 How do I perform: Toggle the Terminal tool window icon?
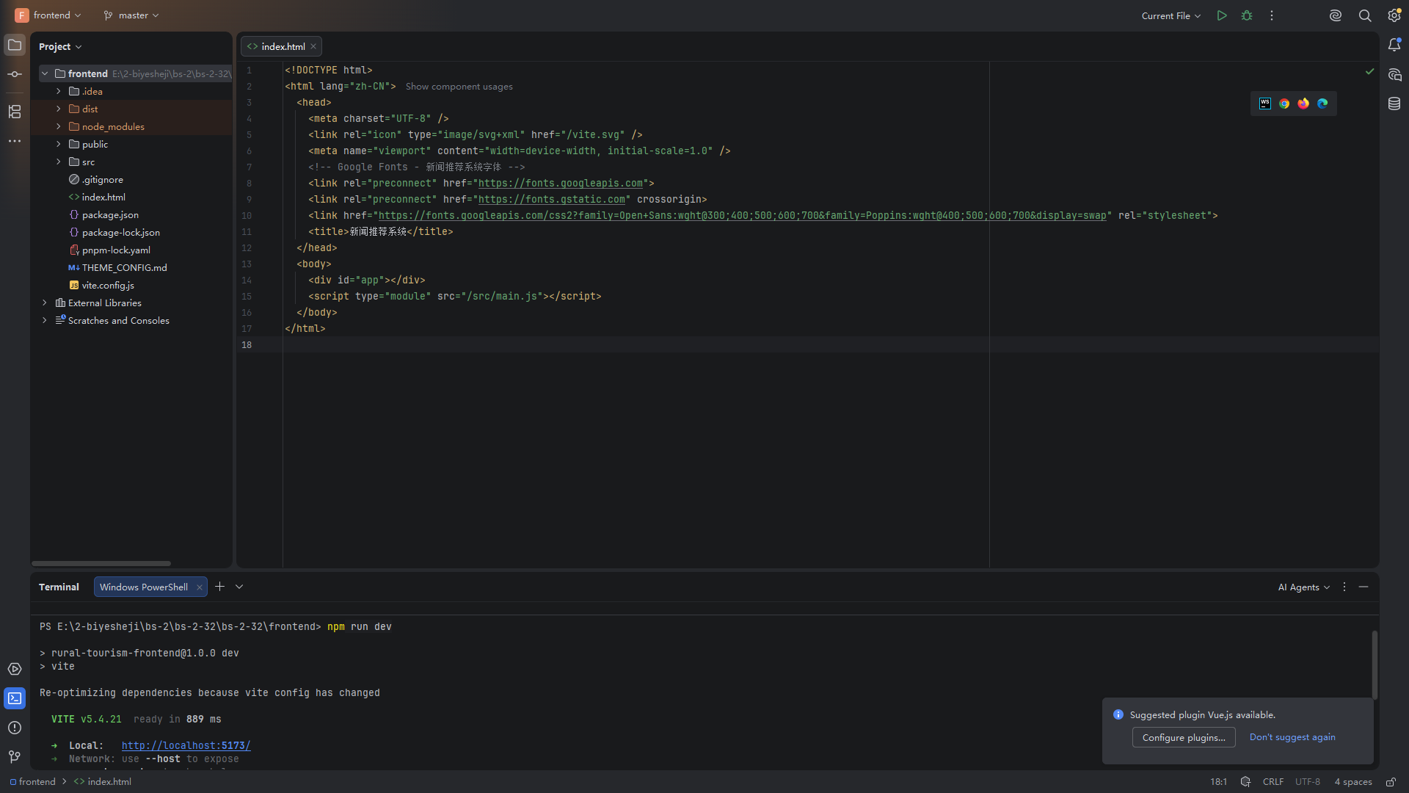(15, 698)
